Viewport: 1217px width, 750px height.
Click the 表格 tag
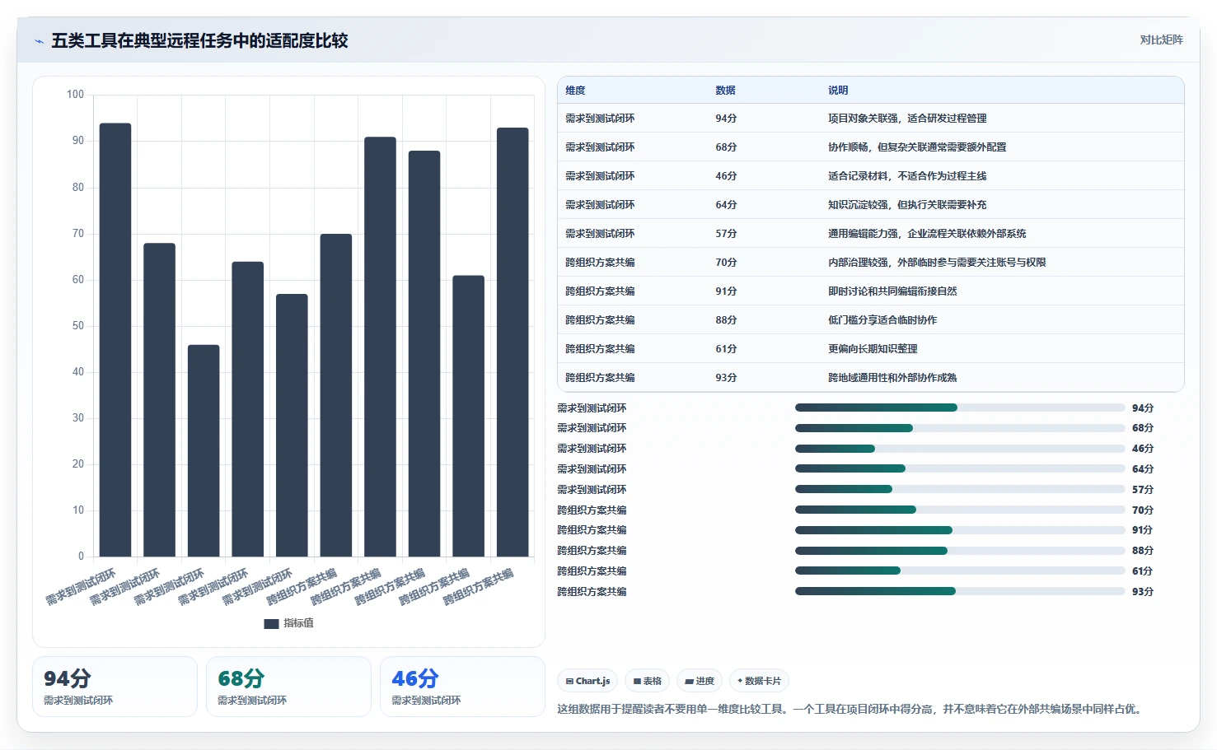pos(647,681)
